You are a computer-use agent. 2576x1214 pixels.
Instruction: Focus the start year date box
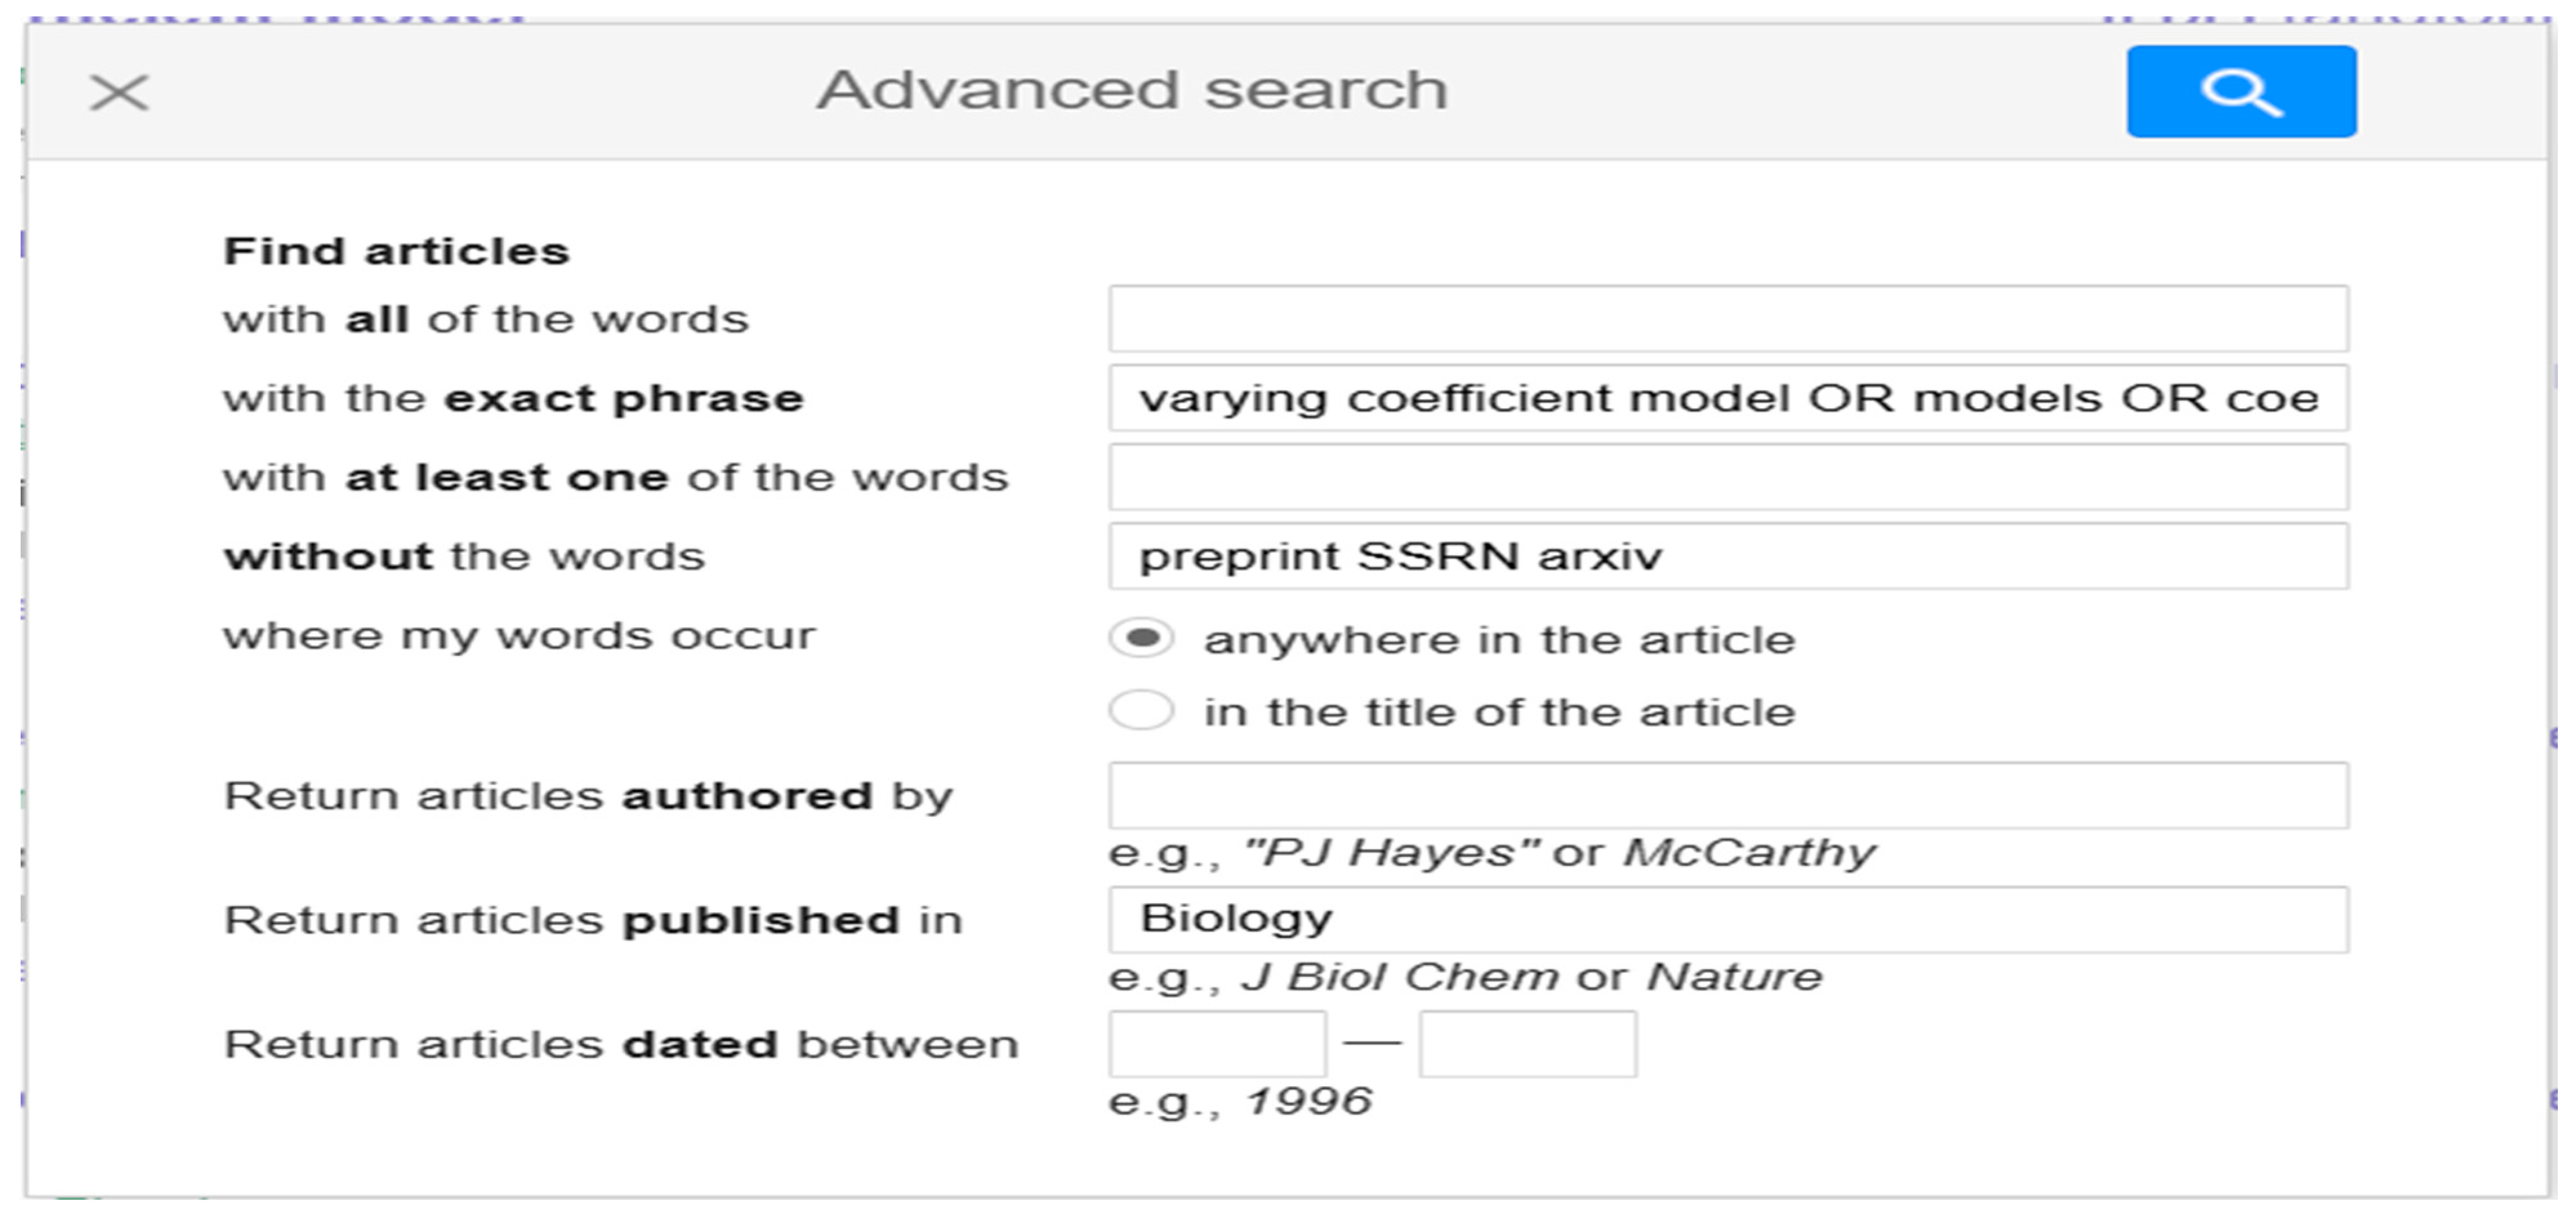[1217, 1044]
